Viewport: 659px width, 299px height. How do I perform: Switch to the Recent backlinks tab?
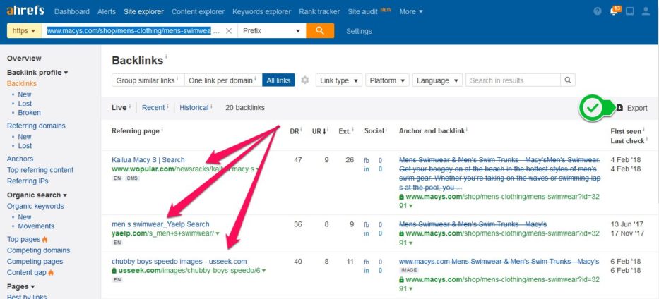(x=153, y=108)
